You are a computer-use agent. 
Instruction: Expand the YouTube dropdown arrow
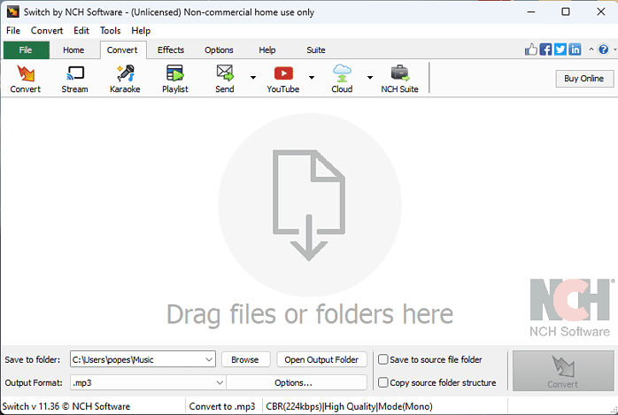312,78
